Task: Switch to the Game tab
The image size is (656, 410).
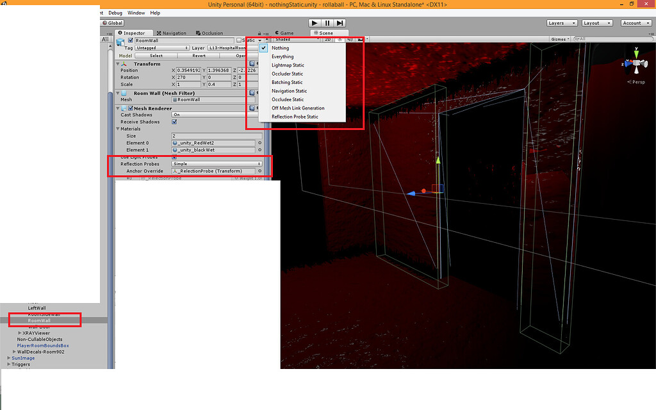Action: click(x=284, y=32)
